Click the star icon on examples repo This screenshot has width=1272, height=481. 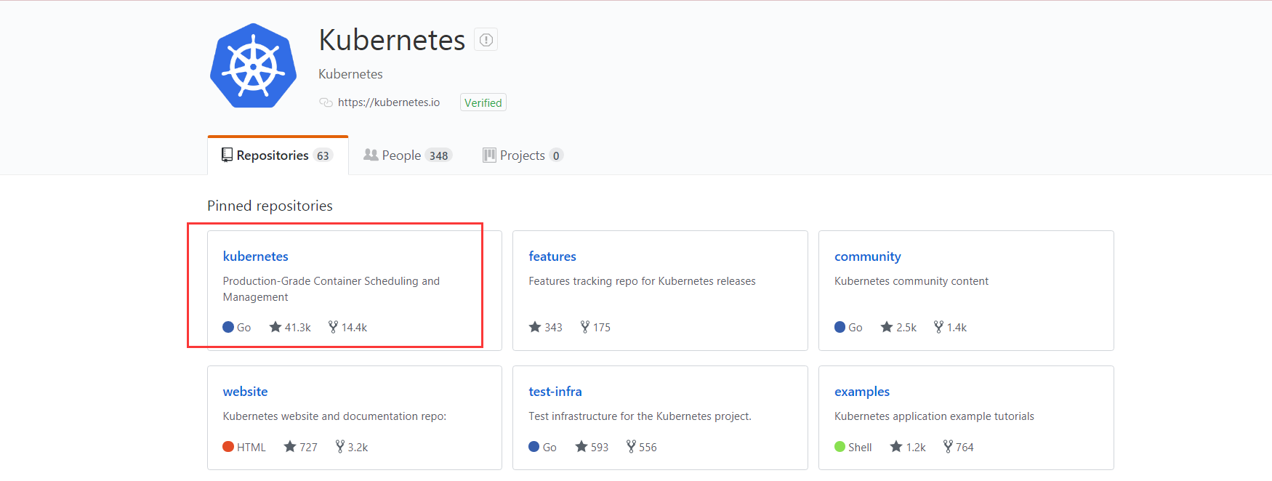tap(896, 447)
